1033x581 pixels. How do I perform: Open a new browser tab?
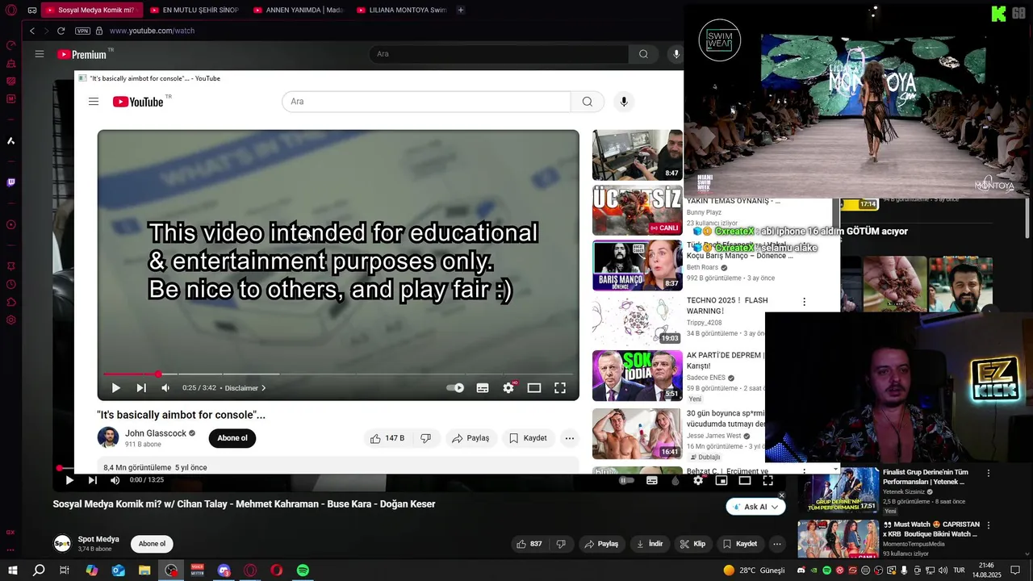coord(461,10)
